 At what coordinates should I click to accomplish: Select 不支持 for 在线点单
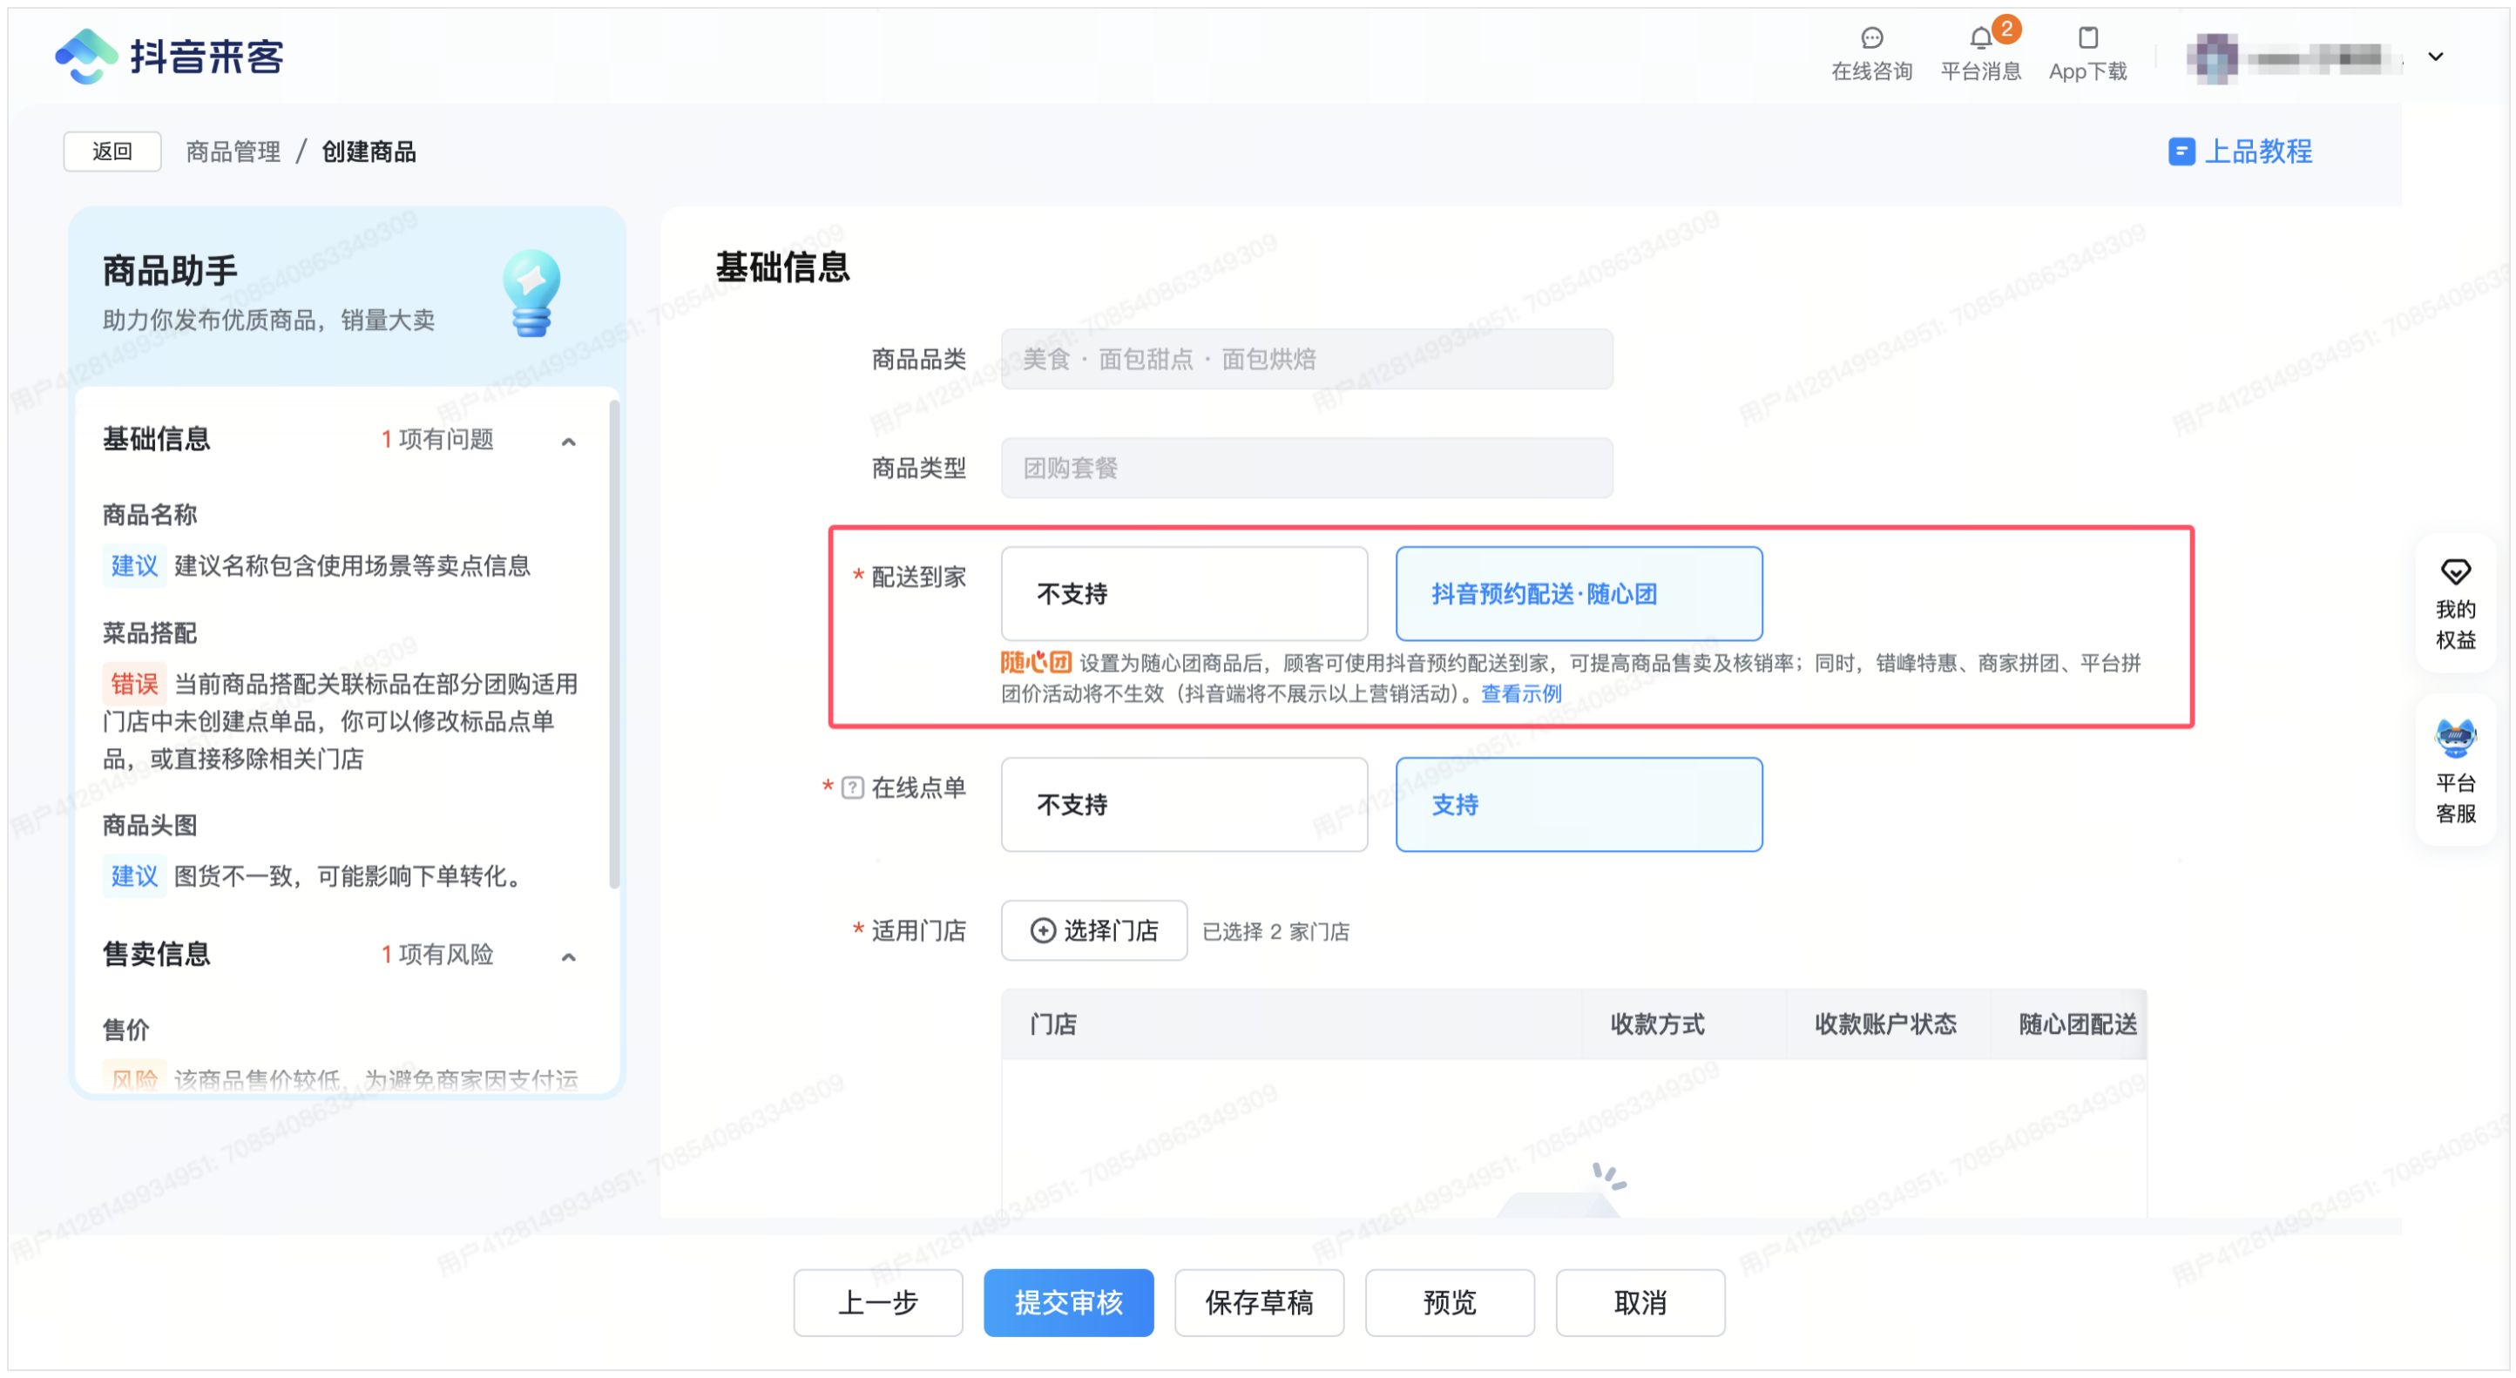(x=1184, y=805)
